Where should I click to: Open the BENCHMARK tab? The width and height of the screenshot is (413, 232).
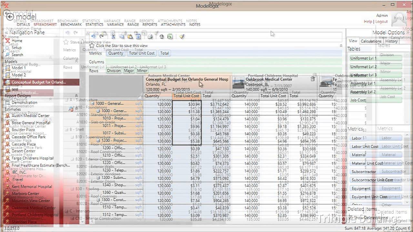point(71,24)
